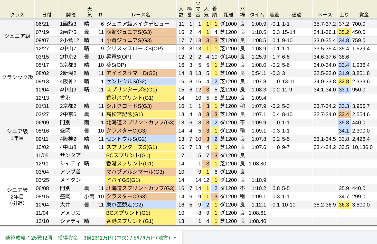The height and width of the screenshot is (244, 377).
Task: Click venue cell 1函館3
Action: [71, 24]
